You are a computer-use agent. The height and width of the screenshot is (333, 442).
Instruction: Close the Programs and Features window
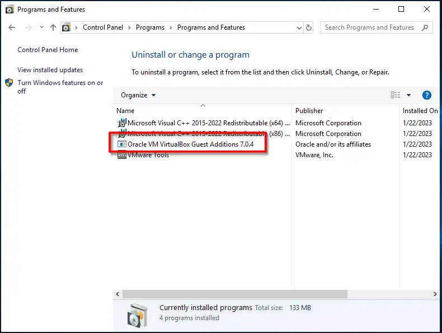[x=427, y=9]
